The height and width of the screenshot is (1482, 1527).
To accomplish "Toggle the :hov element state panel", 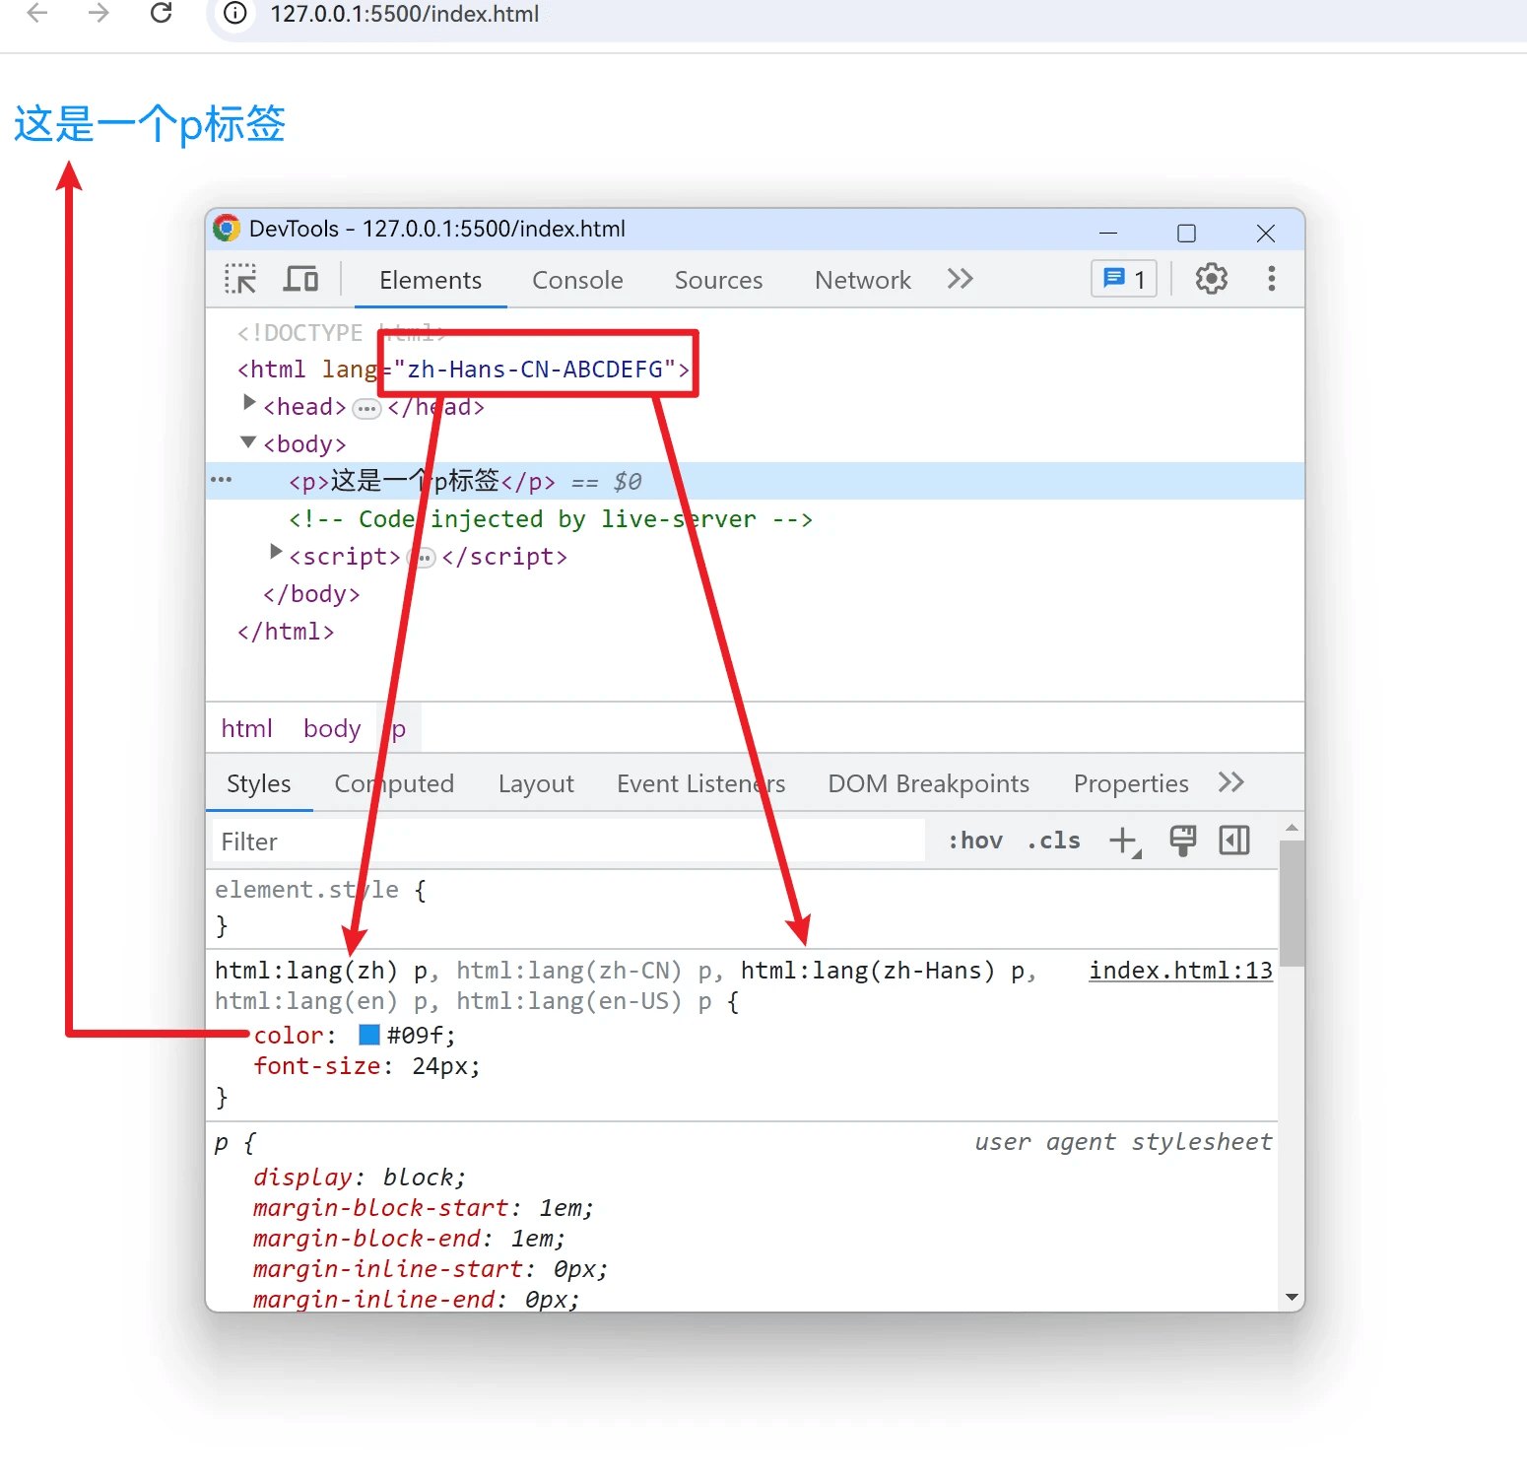I will (975, 842).
